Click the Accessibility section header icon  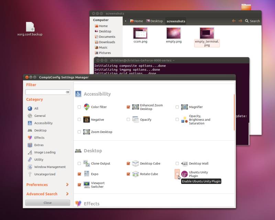[78, 94]
